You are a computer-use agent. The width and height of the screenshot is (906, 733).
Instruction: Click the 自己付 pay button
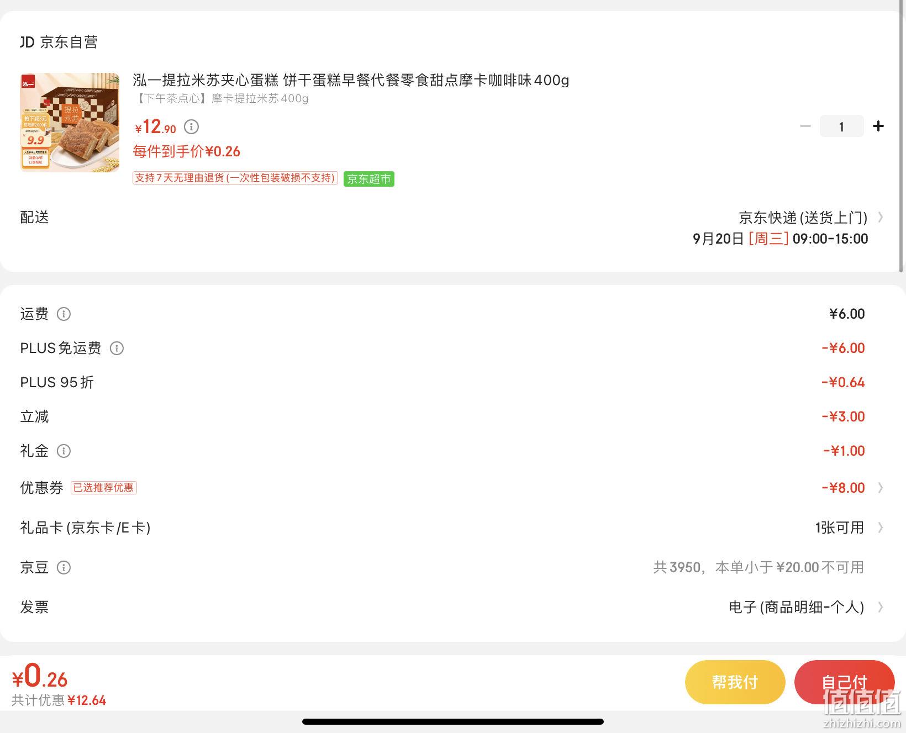pos(844,682)
